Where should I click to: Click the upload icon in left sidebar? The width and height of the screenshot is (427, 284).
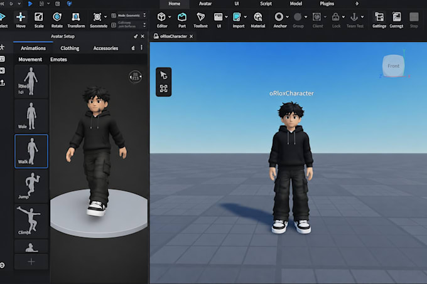(3, 82)
